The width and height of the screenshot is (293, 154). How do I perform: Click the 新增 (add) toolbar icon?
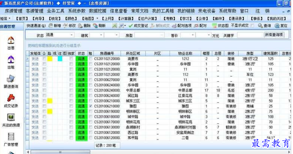(x=50, y=26)
